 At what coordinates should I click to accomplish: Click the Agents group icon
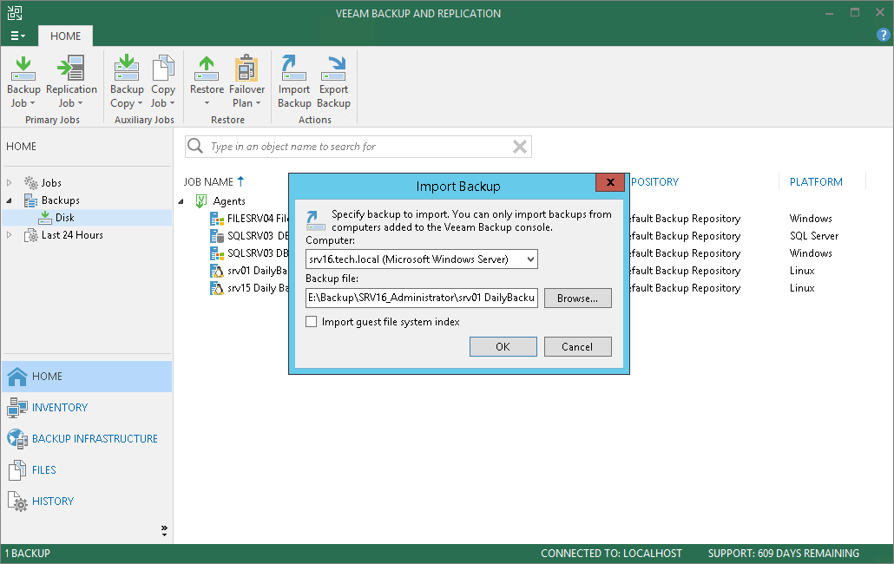pos(201,200)
